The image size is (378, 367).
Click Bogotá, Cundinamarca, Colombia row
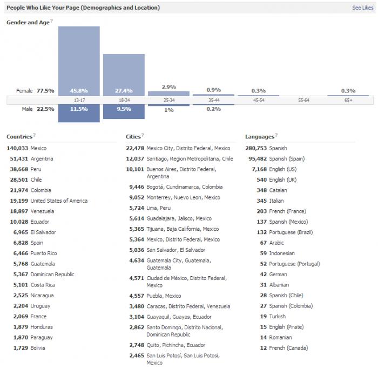[x=176, y=187]
